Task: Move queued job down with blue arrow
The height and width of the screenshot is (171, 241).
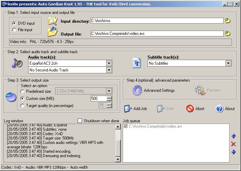Action: point(234,152)
